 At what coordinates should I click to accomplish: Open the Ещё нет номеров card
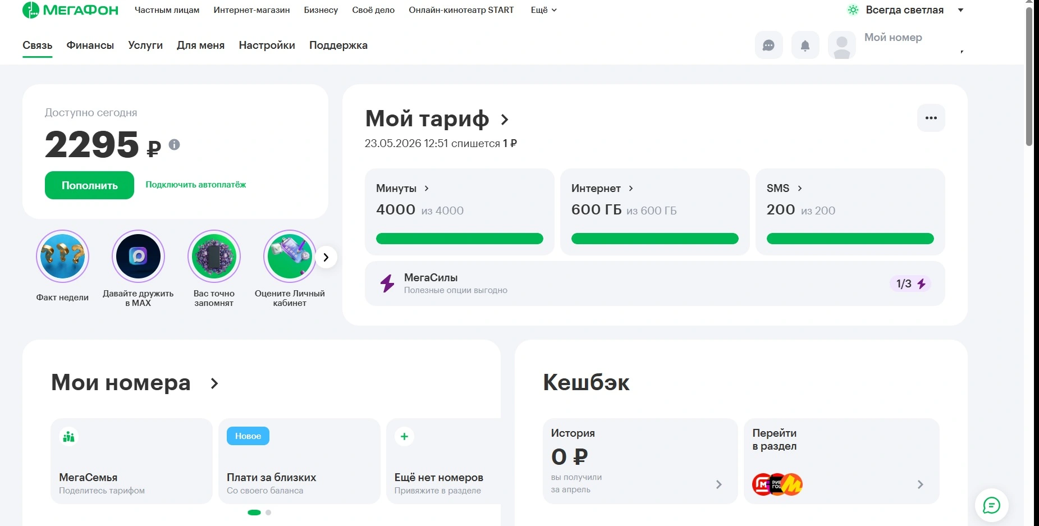click(x=443, y=461)
